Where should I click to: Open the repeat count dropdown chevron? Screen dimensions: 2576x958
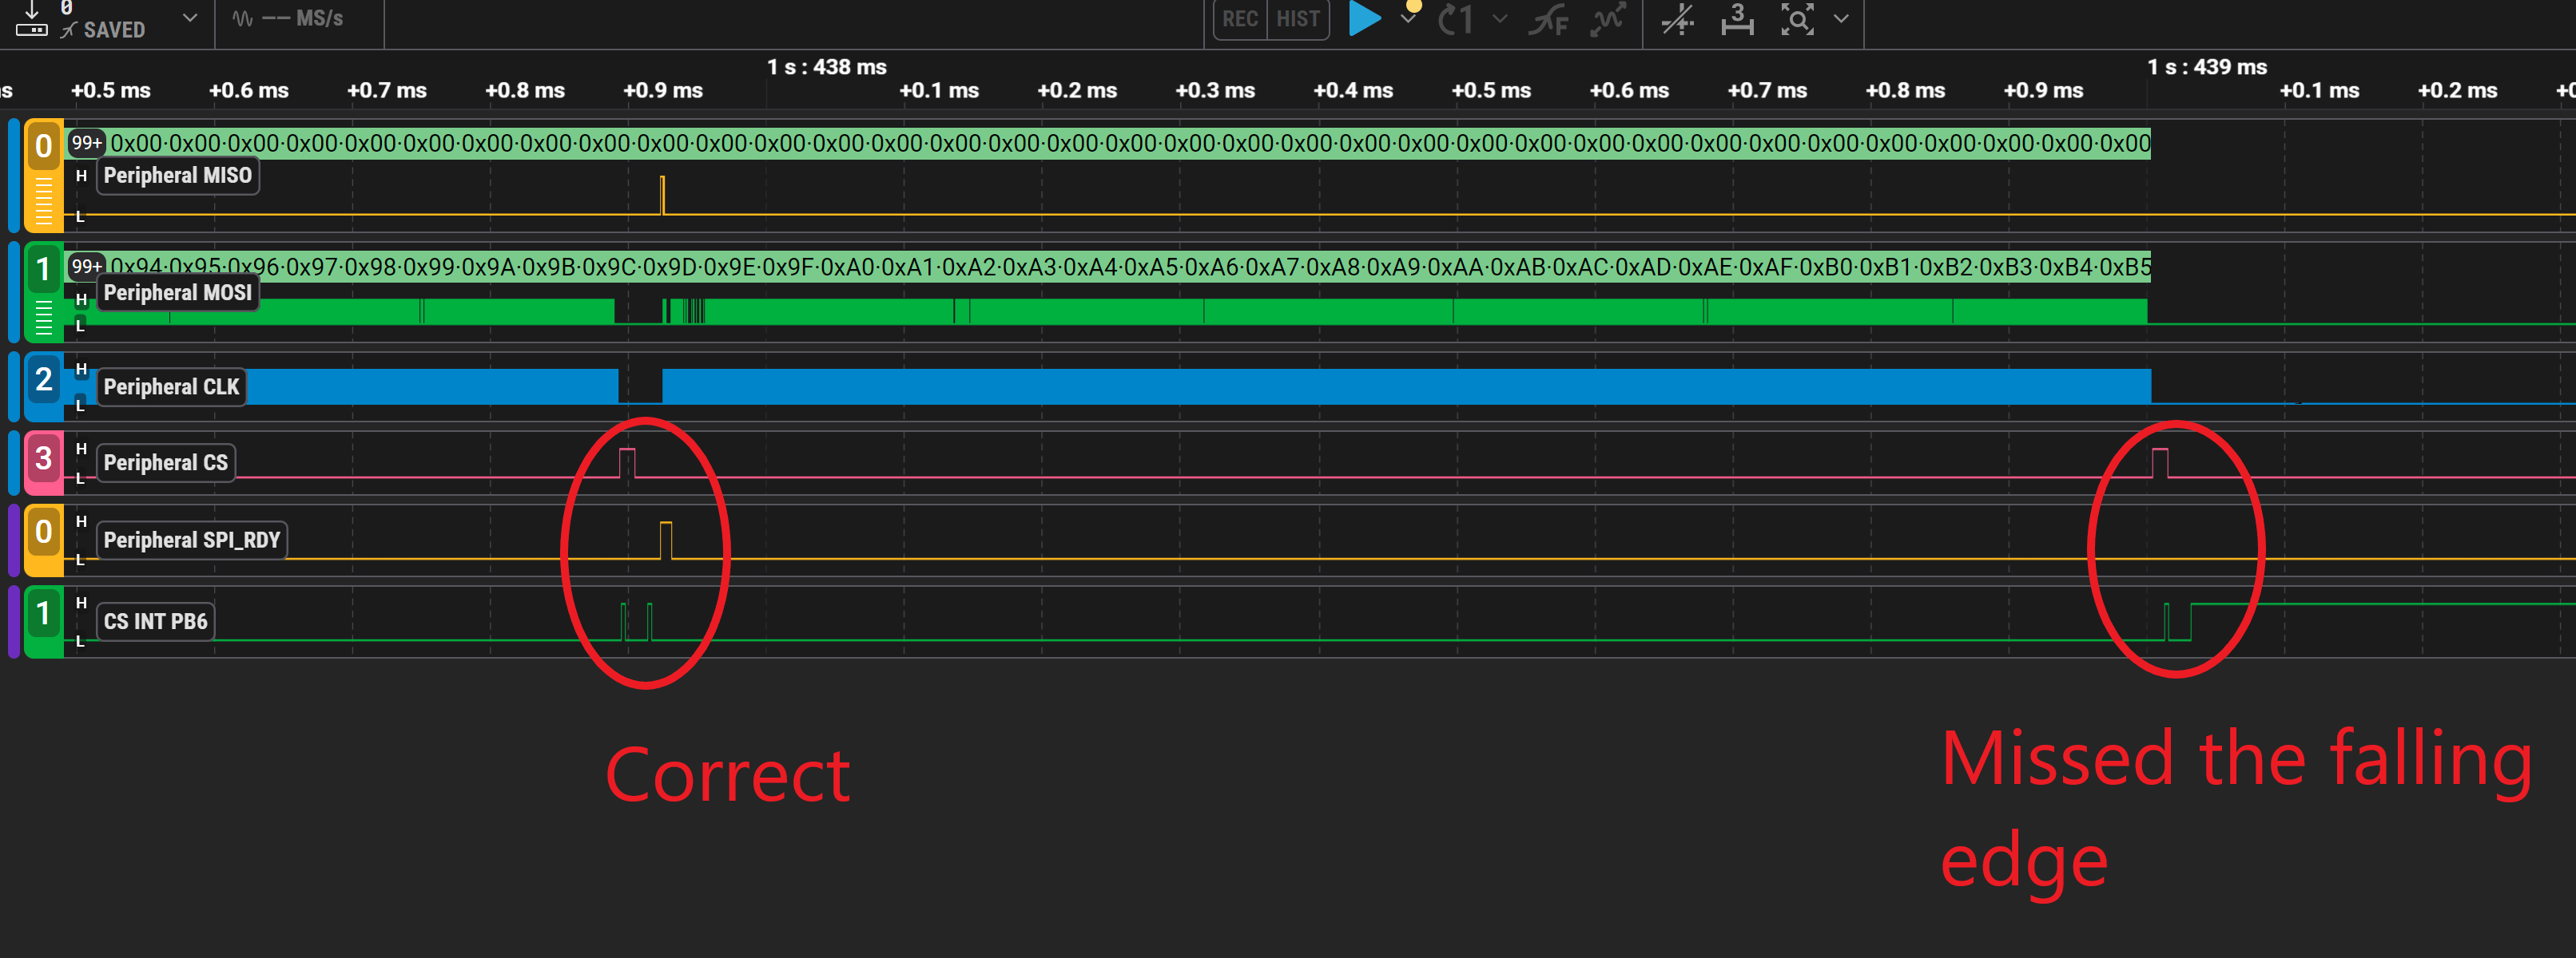(x=1500, y=19)
